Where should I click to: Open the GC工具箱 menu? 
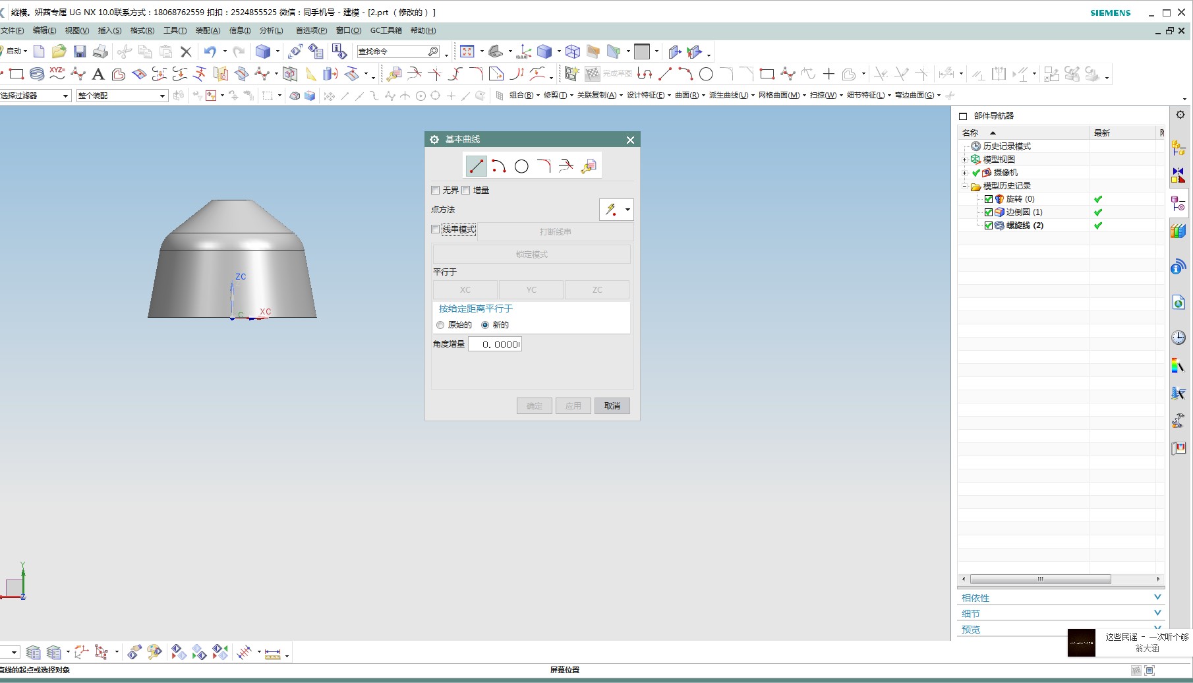pyautogui.click(x=386, y=30)
